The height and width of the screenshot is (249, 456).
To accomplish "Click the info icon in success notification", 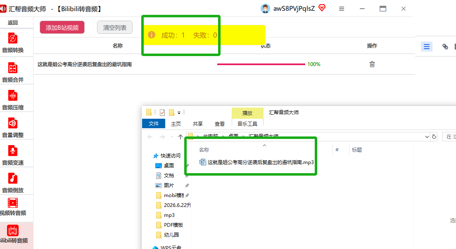I will pyautogui.click(x=152, y=35).
